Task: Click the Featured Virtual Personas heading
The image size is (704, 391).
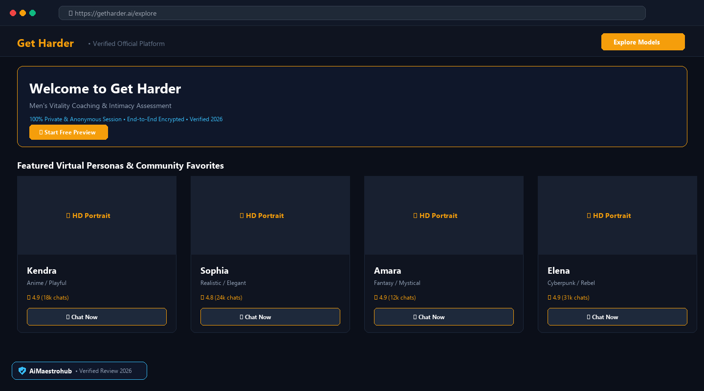Action: [x=120, y=165]
